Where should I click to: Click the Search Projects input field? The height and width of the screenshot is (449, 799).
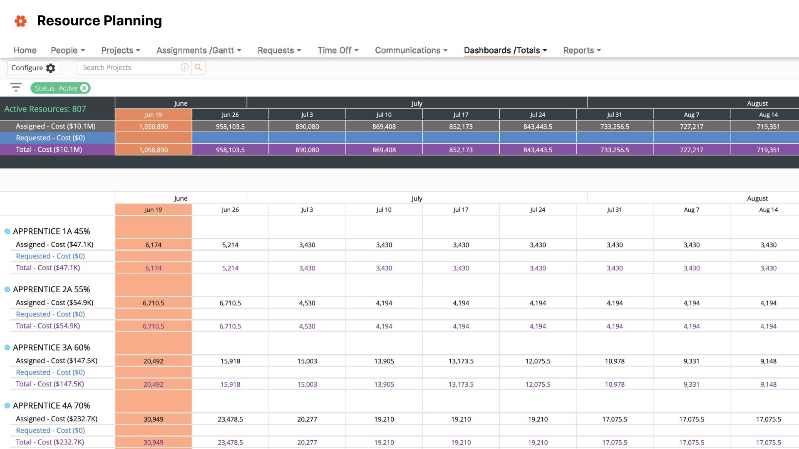pyautogui.click(x=130, y=67)
